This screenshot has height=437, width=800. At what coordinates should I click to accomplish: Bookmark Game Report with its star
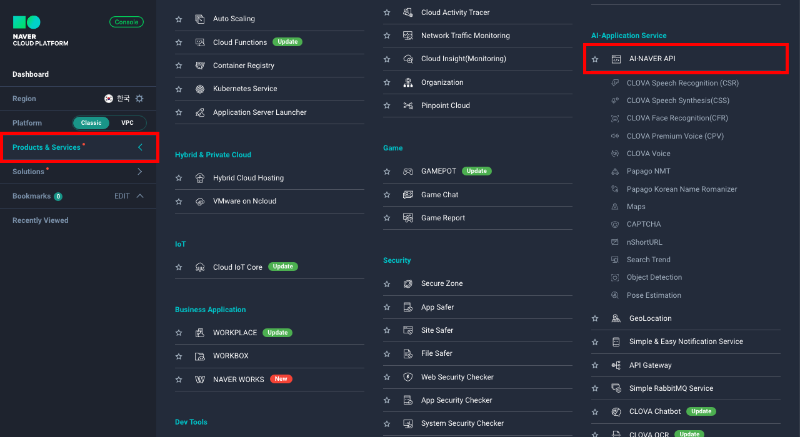tap(387, 219)
